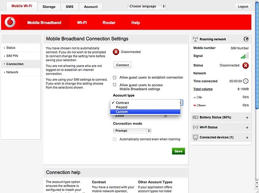Choose Prepaid account type option

click(x=145, y=107)
